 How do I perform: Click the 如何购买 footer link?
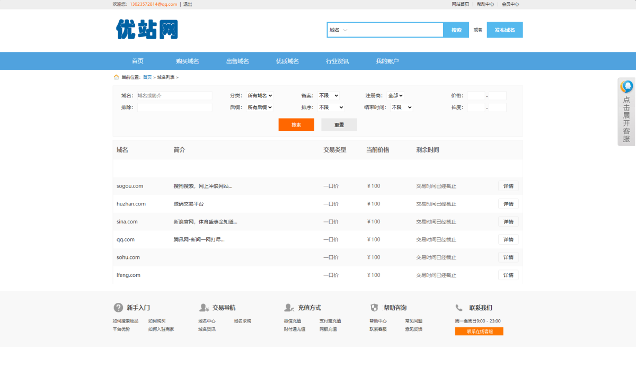(x=157, y=321)
